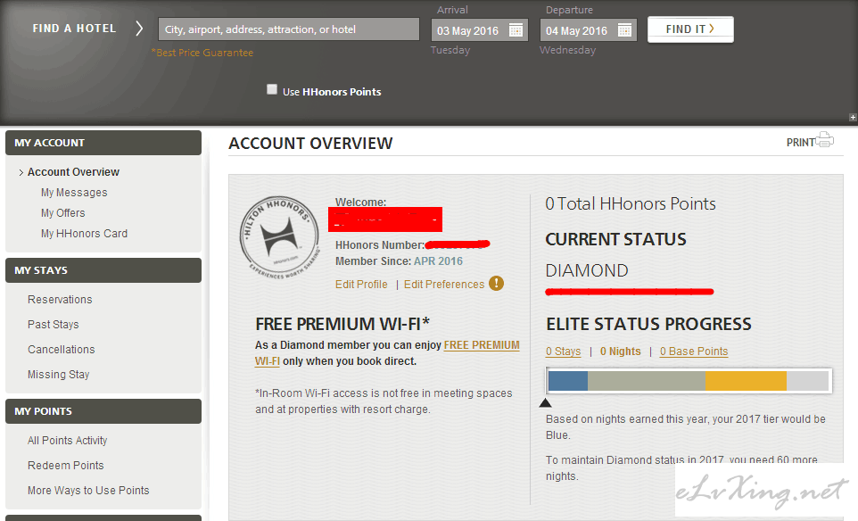
Task: Click the chevron next to Find a Hotel
Action: (139, 29)
